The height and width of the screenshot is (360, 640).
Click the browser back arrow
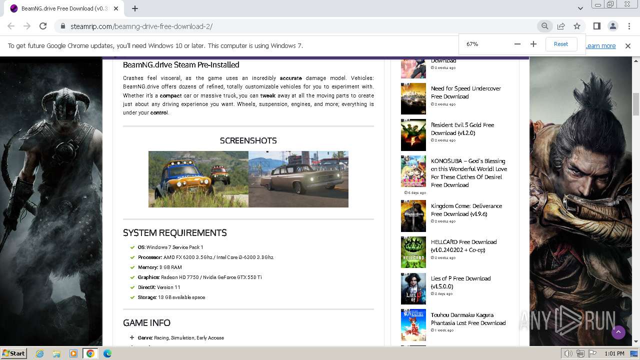[x=11, y=26]
